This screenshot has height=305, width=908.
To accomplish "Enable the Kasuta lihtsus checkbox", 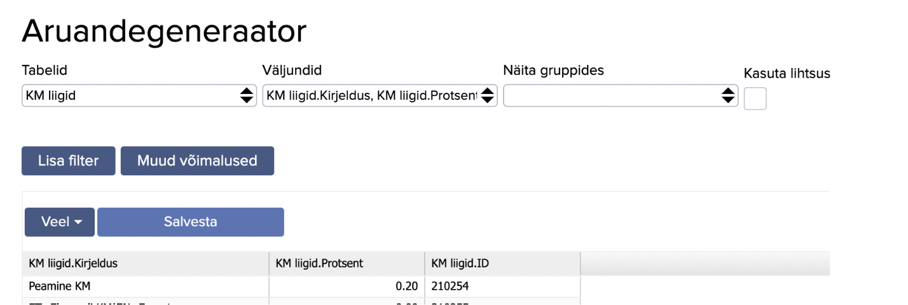I will (x=755, y=98).
